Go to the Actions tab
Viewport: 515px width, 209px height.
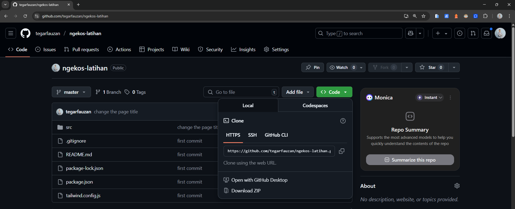[119, 50]
